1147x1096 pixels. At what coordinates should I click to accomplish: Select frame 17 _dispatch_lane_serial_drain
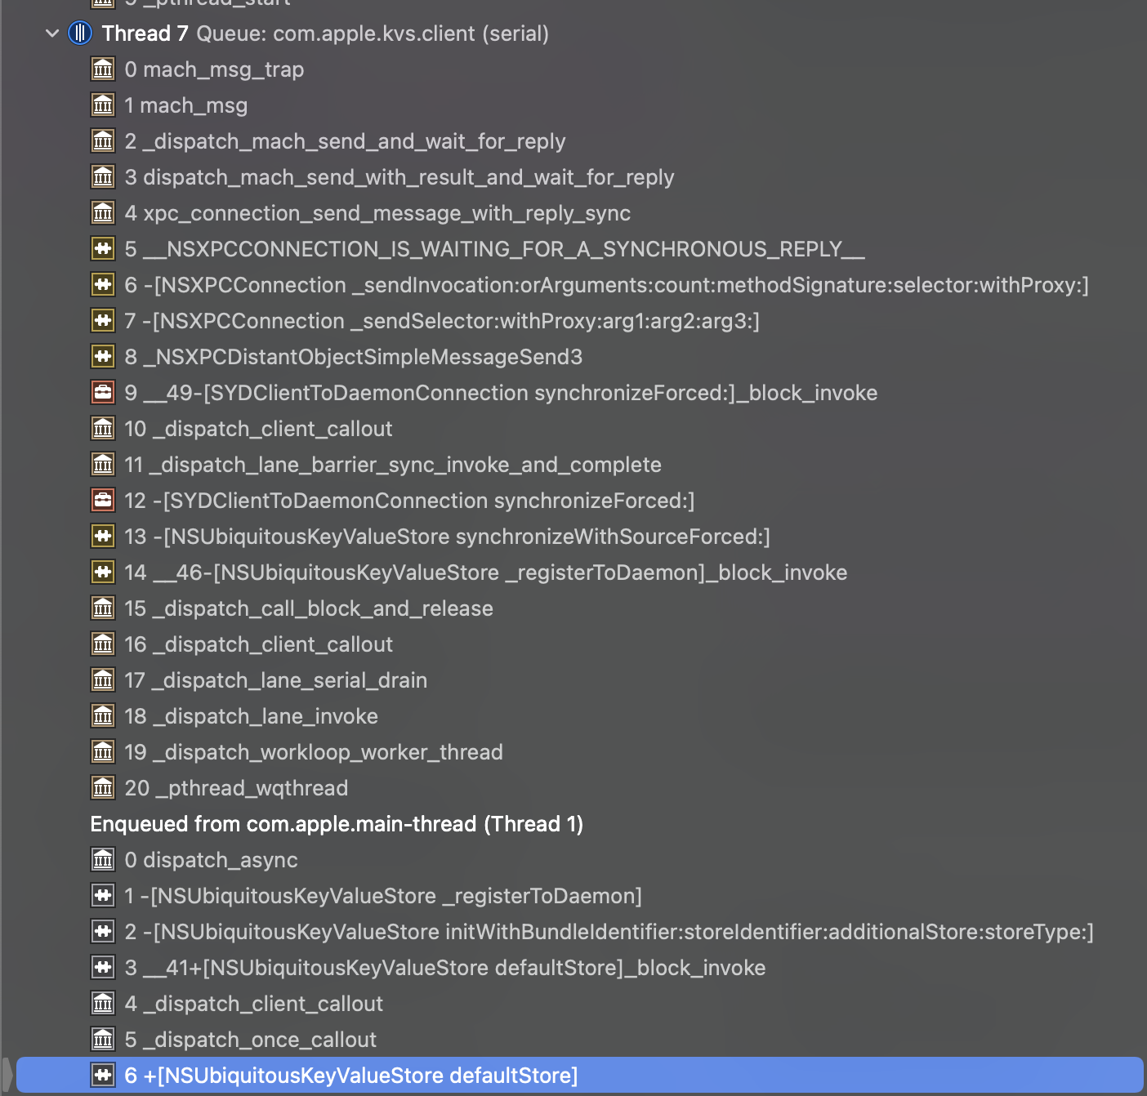click(x=275, y=680)
